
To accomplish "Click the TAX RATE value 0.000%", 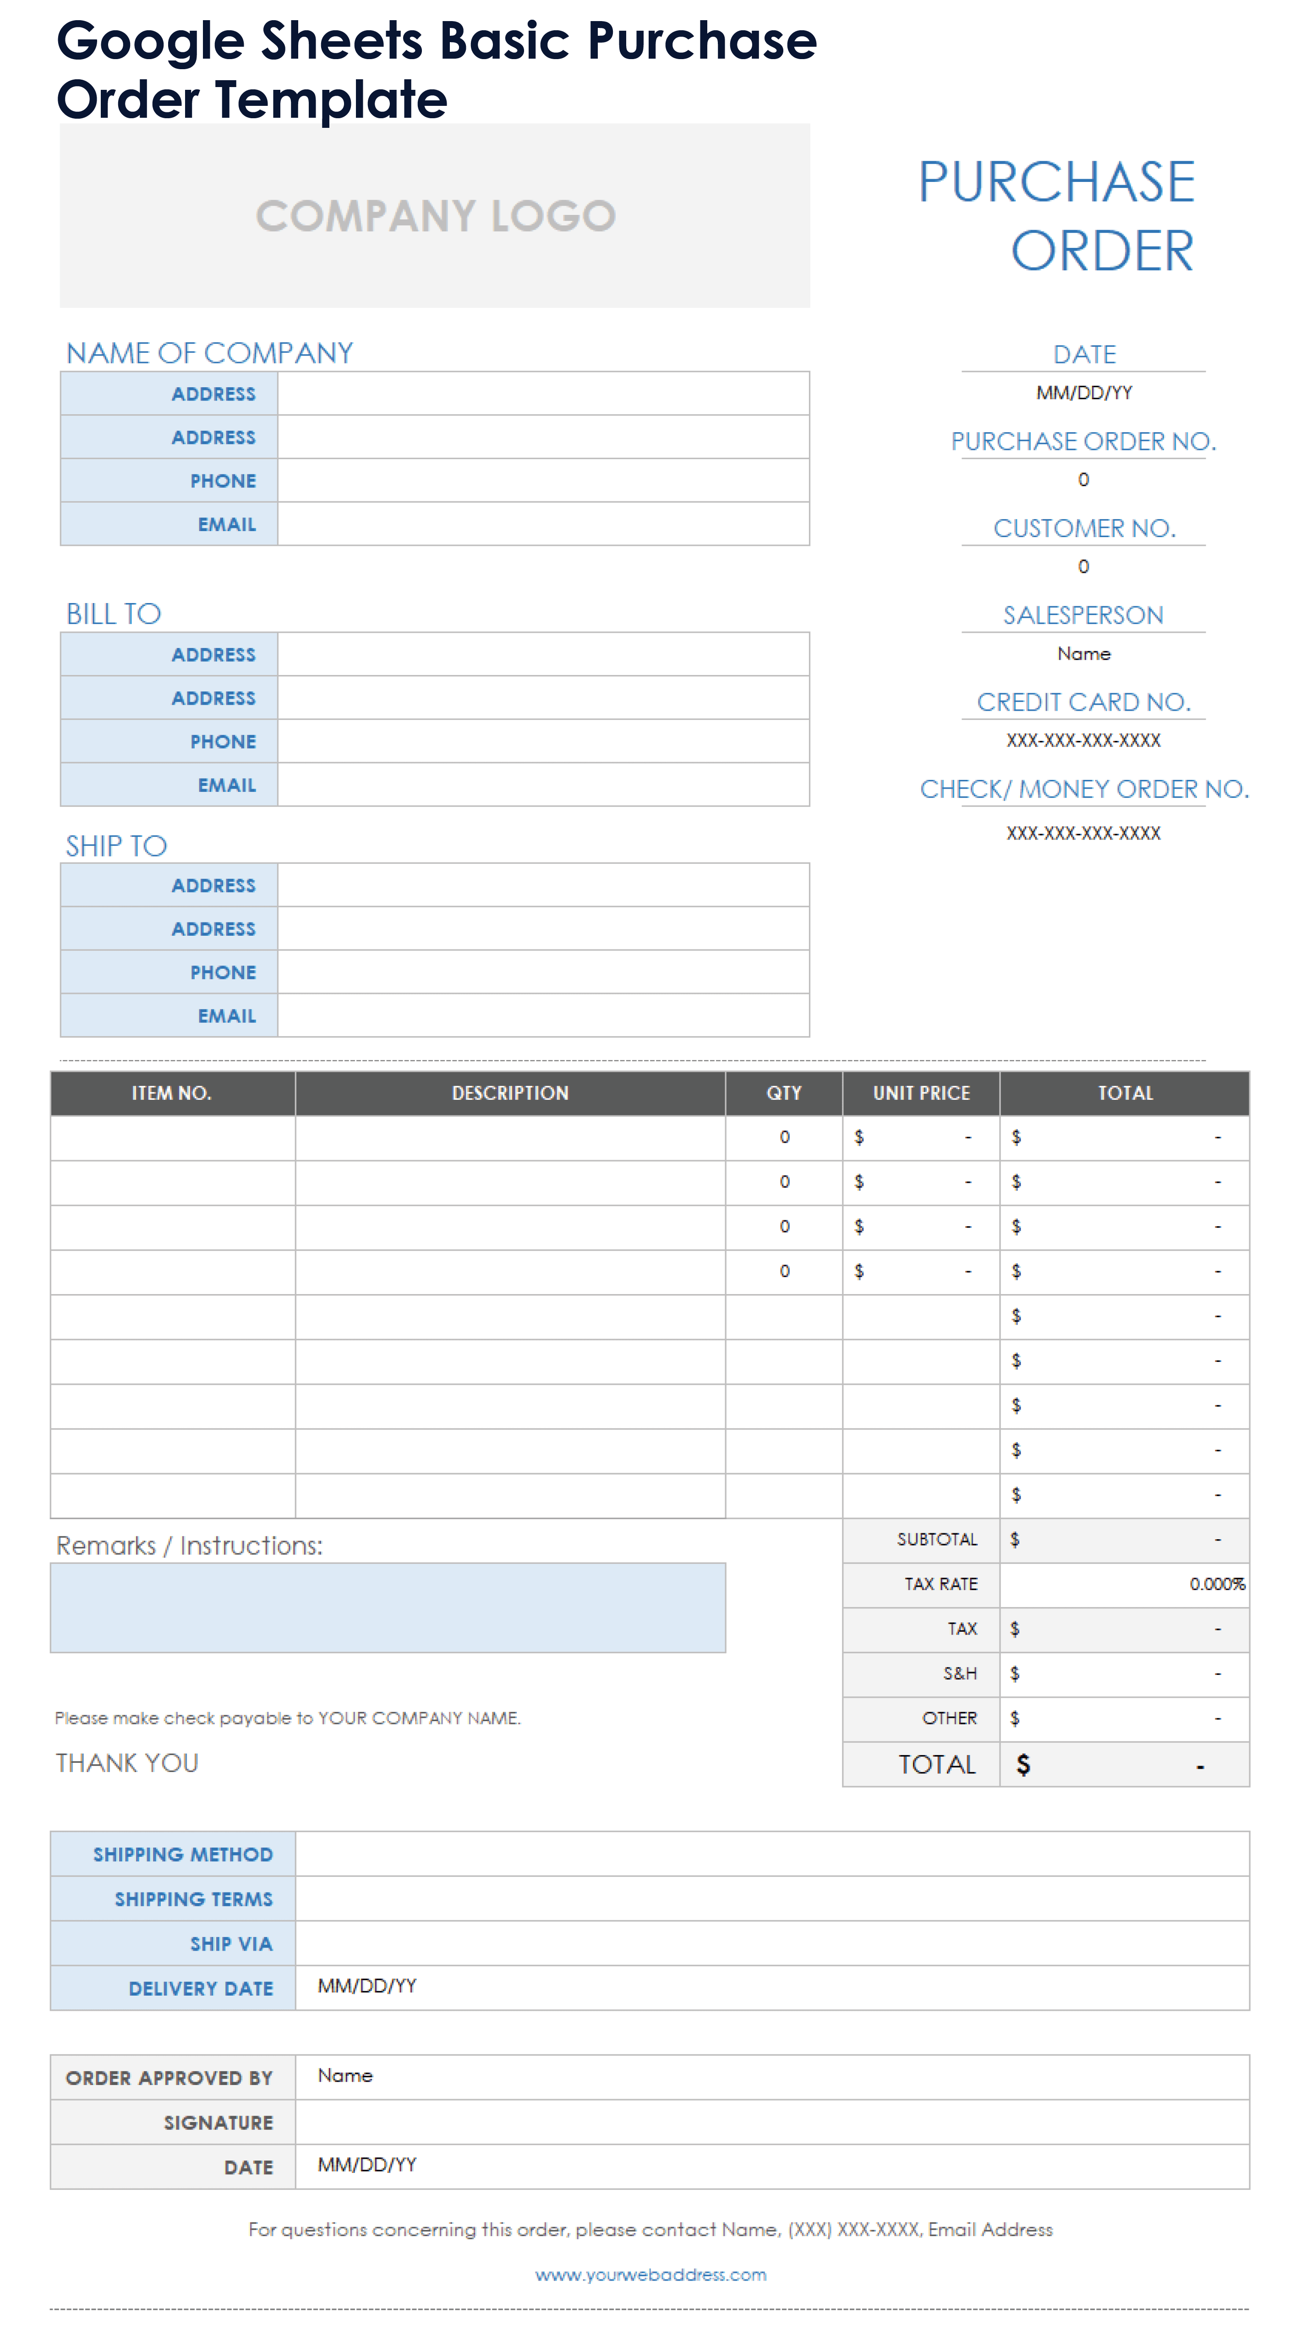I will coord(1125,1584).
